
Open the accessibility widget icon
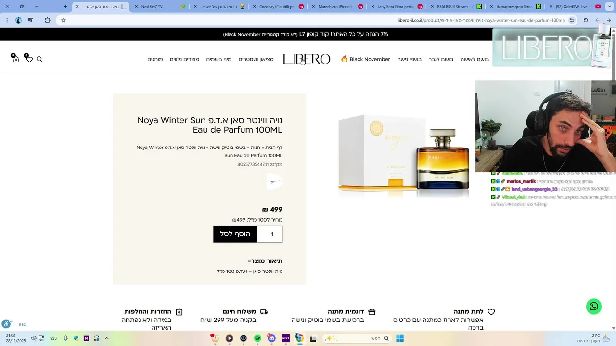(x=6, y=324)
